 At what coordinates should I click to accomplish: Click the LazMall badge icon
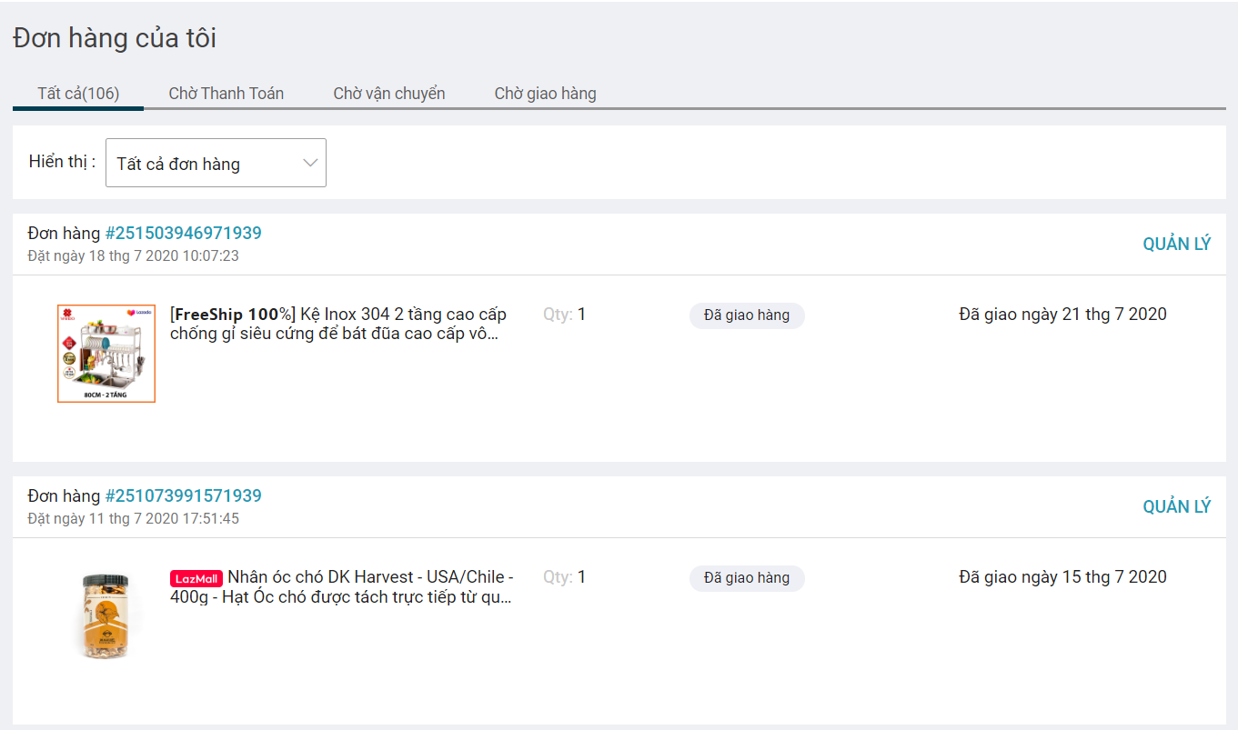[196, 579]
